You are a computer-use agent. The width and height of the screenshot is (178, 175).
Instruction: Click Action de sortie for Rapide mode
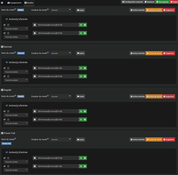154,97
